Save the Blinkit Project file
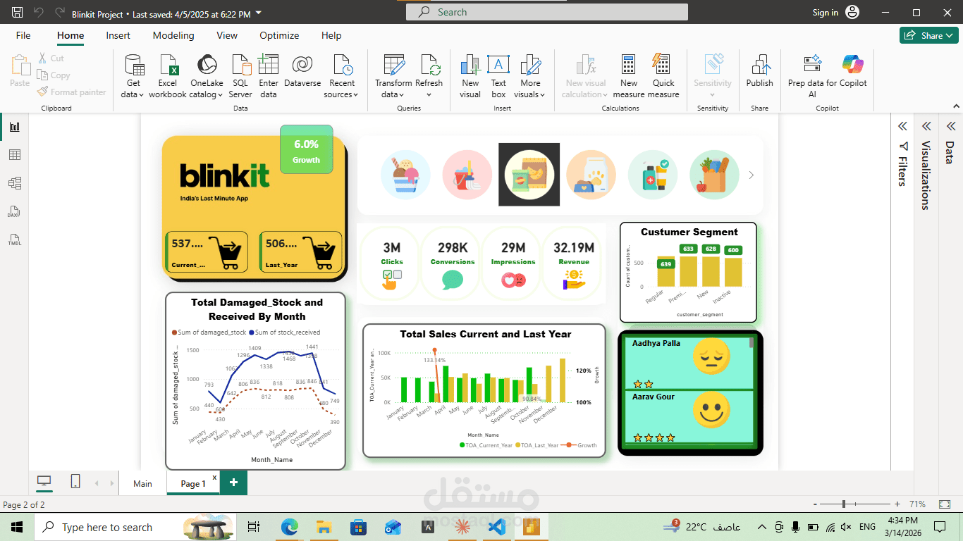The width and height of the screenshot is (963, 541). [x=18, y=13]
